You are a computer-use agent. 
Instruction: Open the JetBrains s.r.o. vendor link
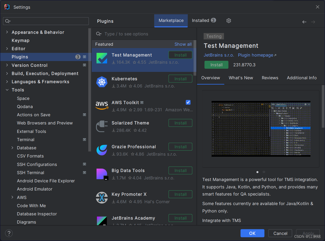pyautogui.click(x=219, y=55)
